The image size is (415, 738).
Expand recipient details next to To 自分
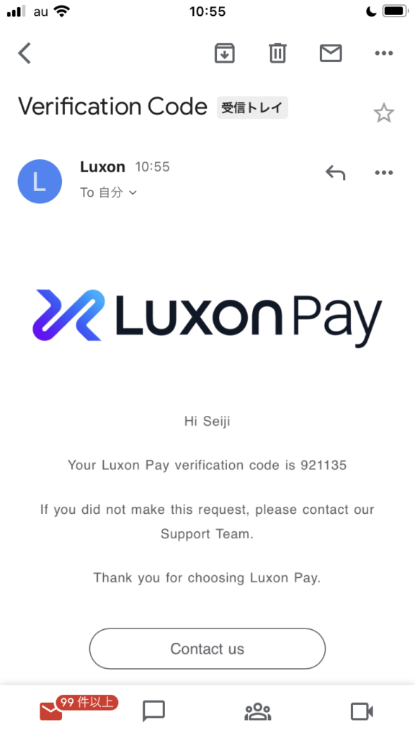point(133,192)
